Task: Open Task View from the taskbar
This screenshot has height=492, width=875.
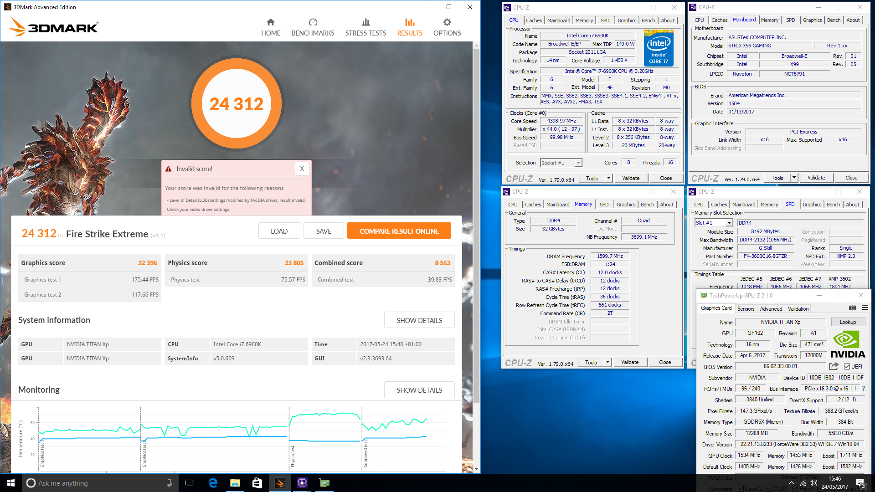Action: pos(190,483)
